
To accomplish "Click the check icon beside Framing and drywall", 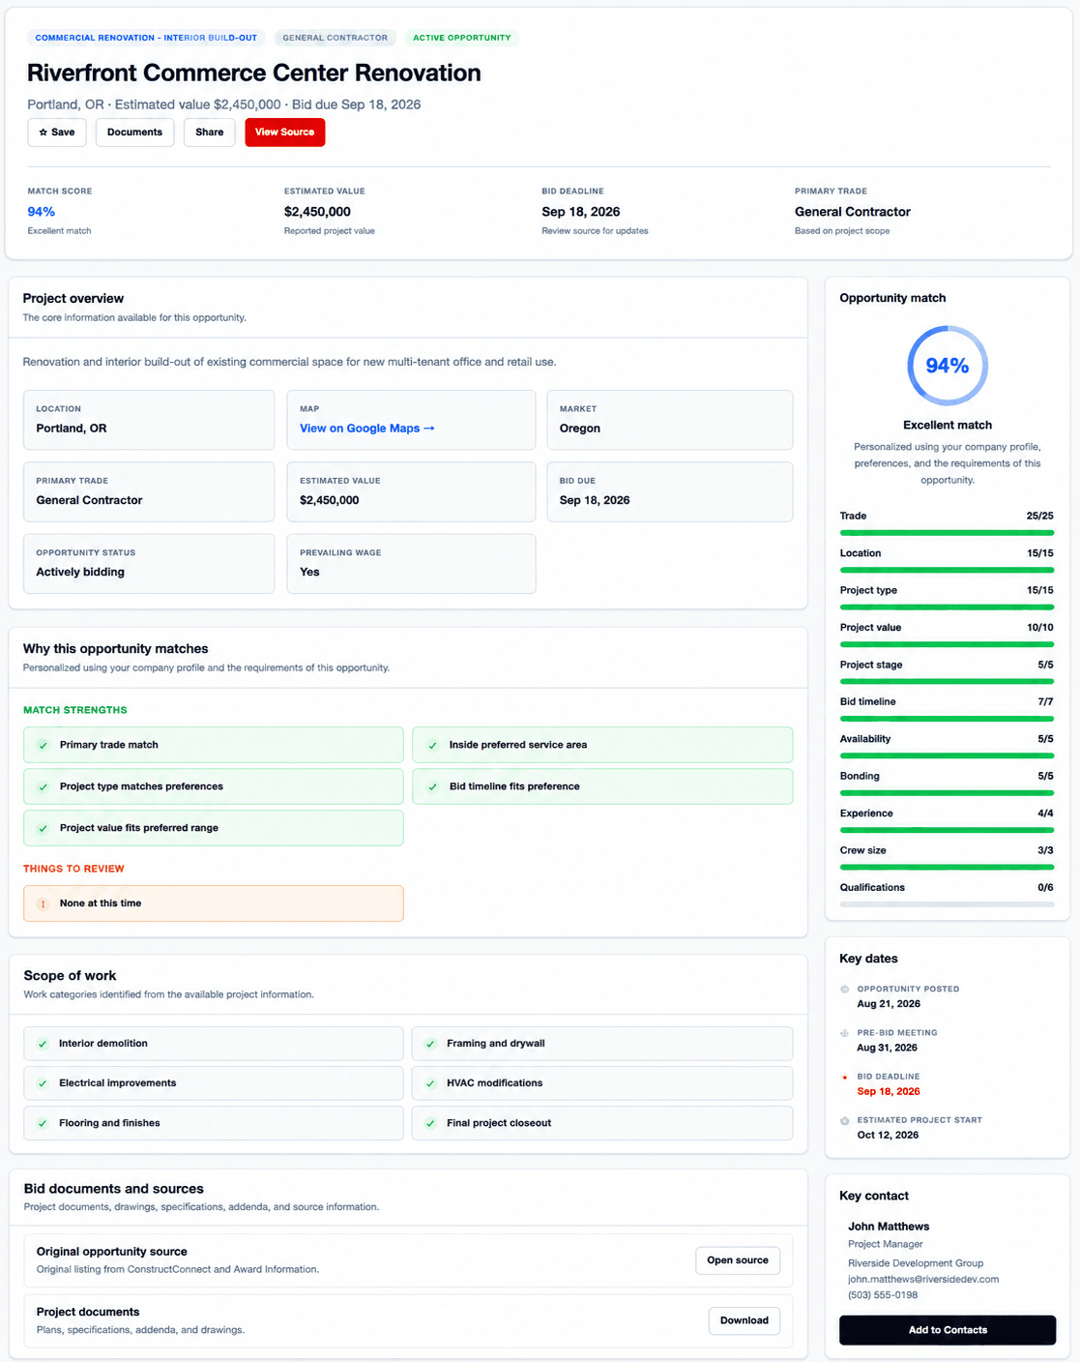I will [x=432, y=1044].
